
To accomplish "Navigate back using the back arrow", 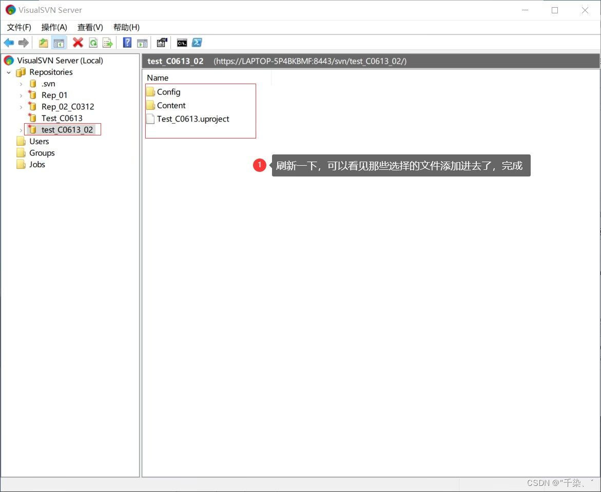I will (x=9, y=42).
